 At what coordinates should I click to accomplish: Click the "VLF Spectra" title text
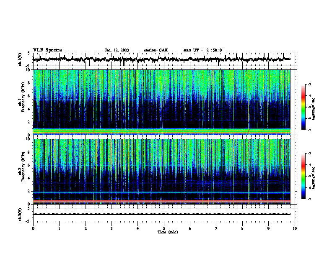coord(47,50)
